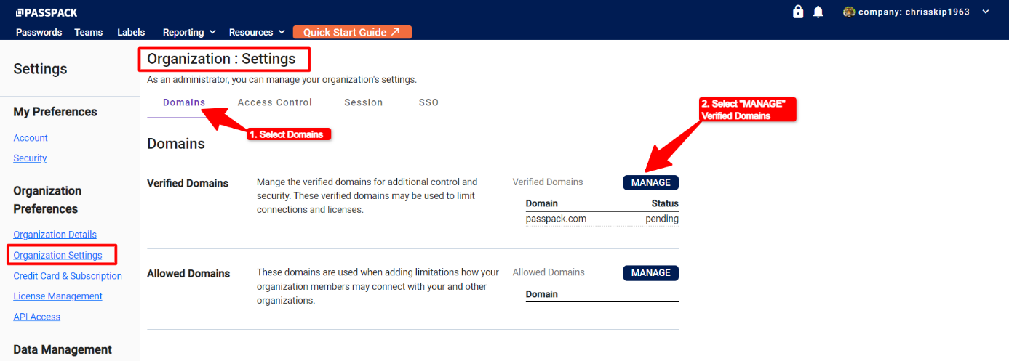
Task: Click the pending status value
Action: pos(662,219)
